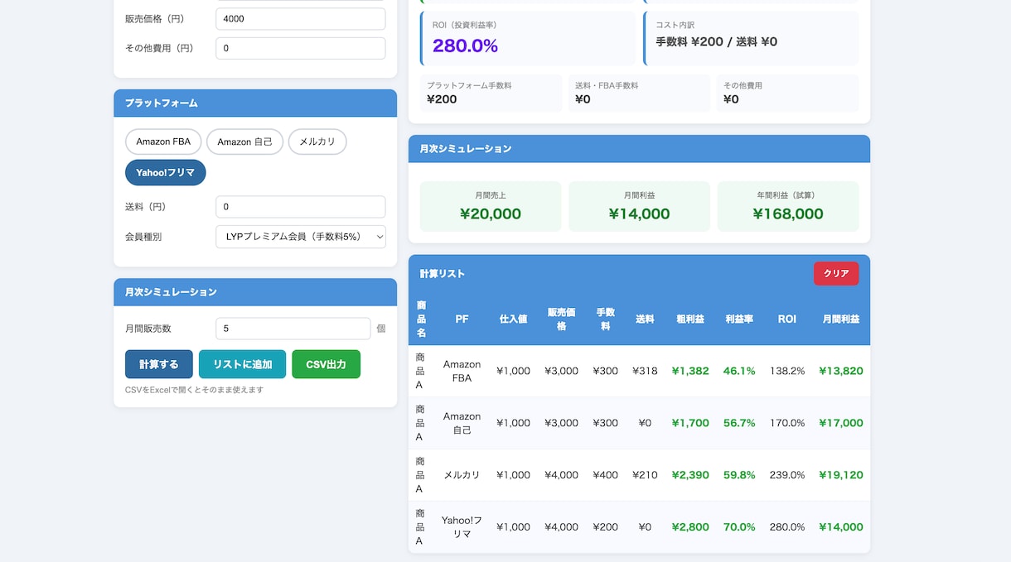Click the リストに追加 button

point(242,364)
